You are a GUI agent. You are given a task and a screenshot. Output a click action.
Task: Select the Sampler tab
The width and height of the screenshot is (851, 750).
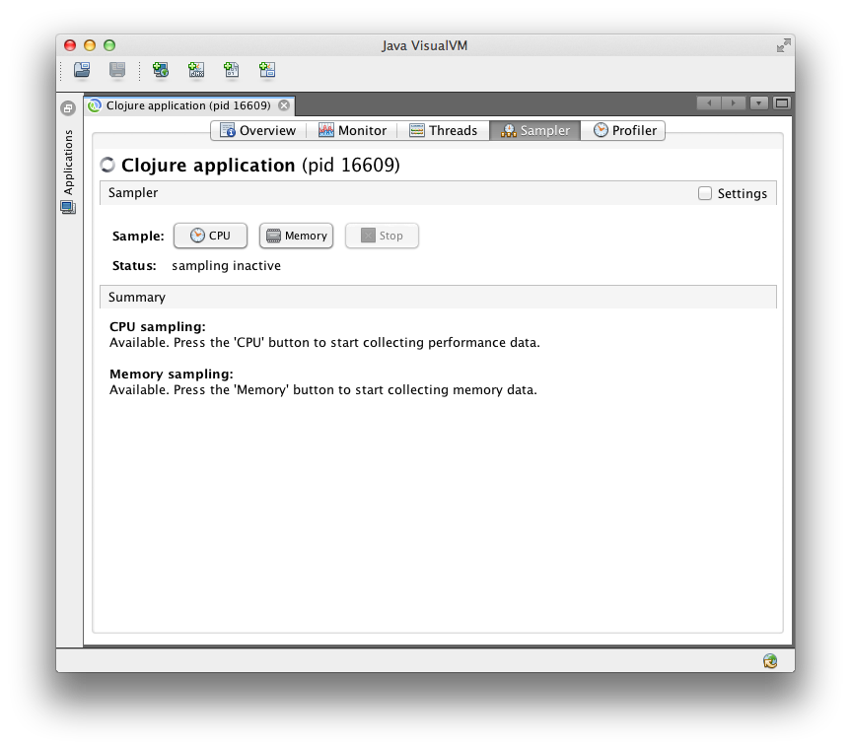[535, 131]
